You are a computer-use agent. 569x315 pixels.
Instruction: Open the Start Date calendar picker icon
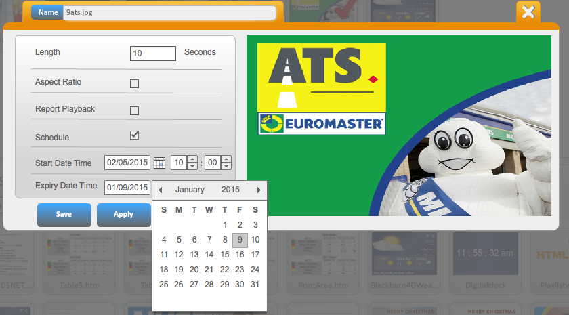coord(159,163)
